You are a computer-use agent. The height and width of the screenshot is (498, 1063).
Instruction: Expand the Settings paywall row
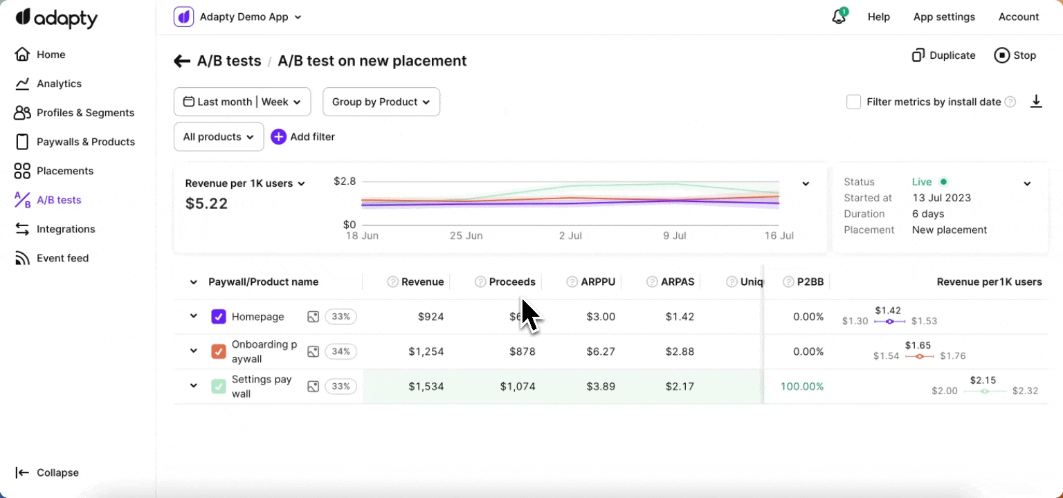point(194,386)
